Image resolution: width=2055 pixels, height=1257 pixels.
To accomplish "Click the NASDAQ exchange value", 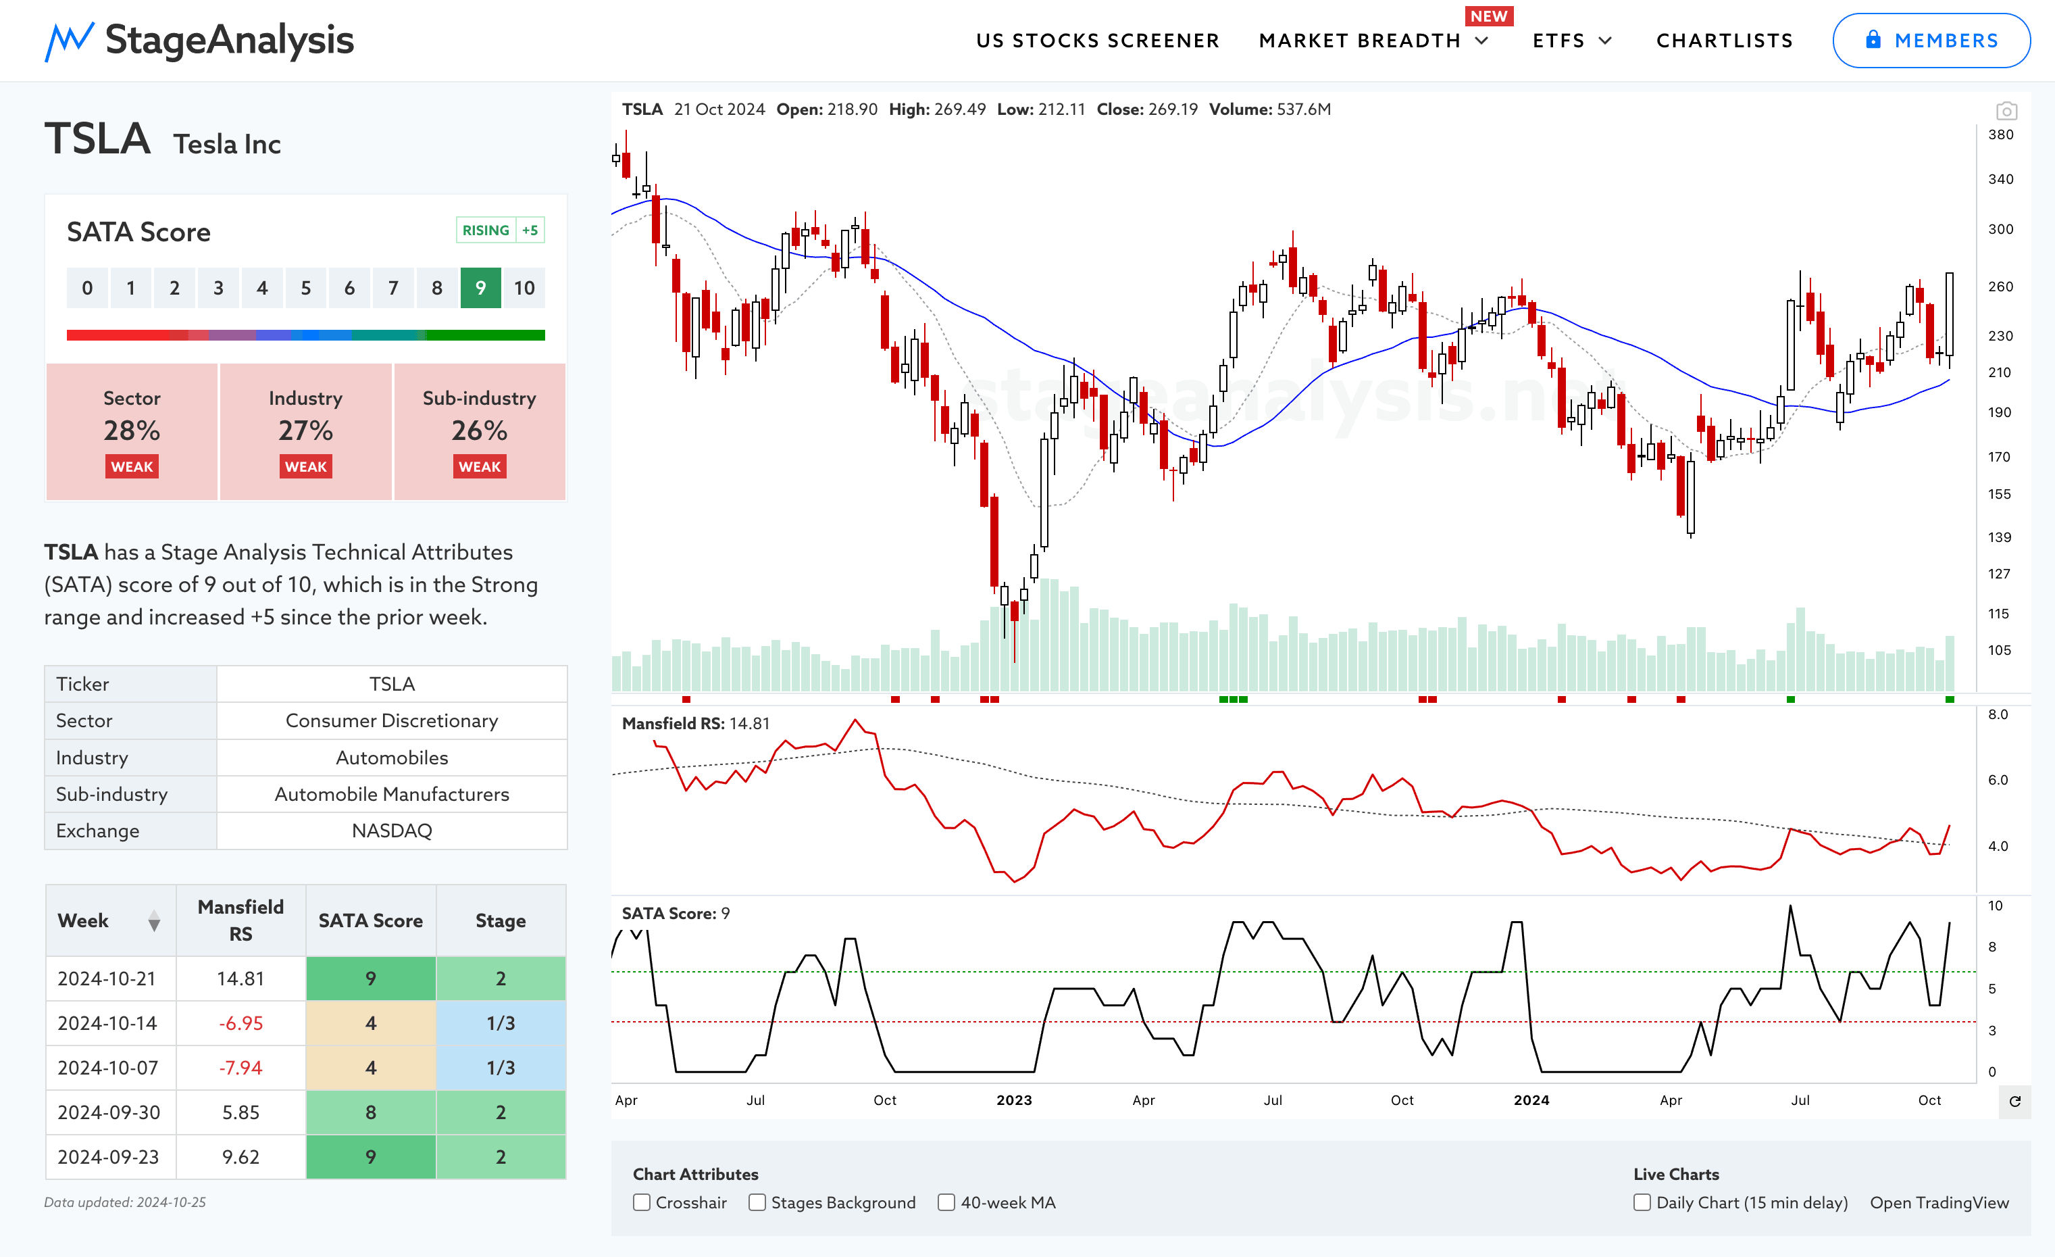I will pos(392,831).
